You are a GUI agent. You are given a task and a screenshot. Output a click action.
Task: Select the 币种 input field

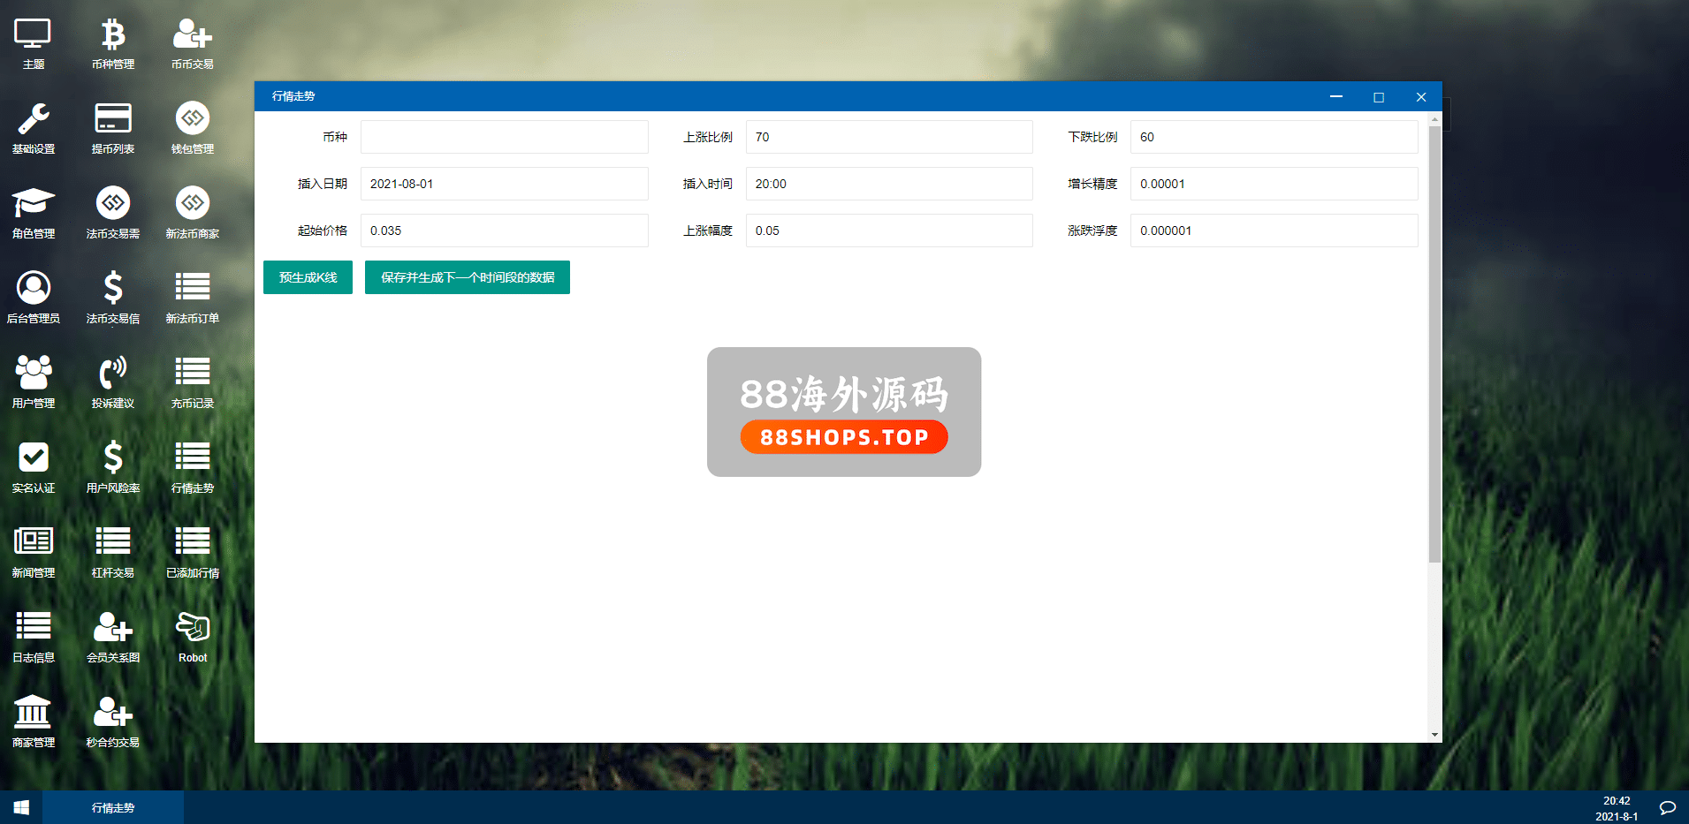(x=504, y=137)
